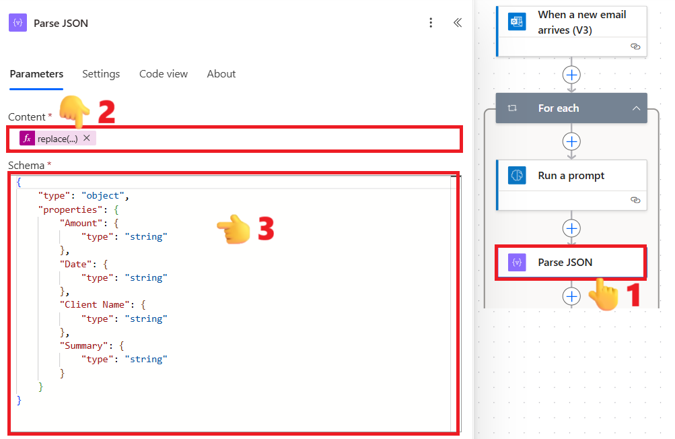Add step inside For each above Run a prompt
The height and width of the screenshot is (439, 675).
pos(571,141)
